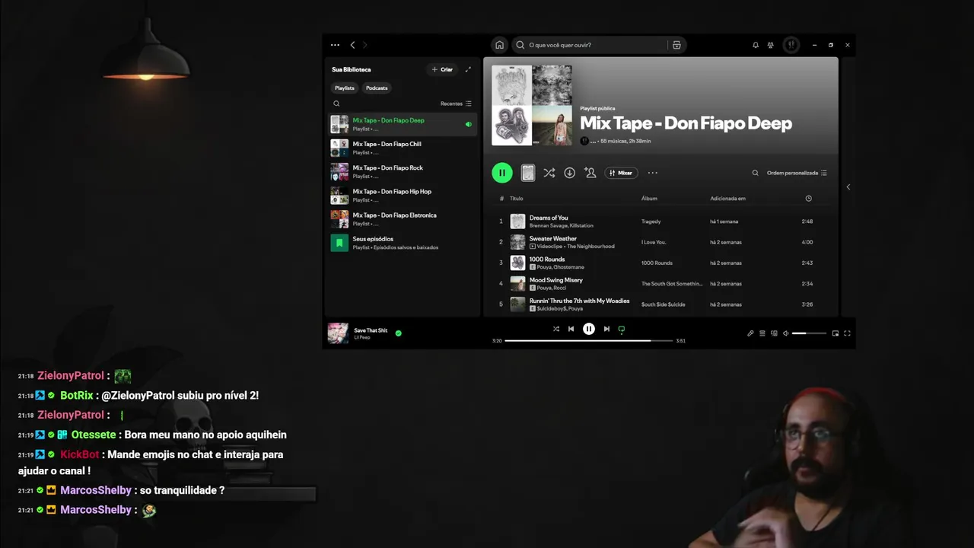Open the Mix Tape - Don Fiapo Eletronica playlist
This screenshot has width=974, height=548.
click(x=402, y=218)
